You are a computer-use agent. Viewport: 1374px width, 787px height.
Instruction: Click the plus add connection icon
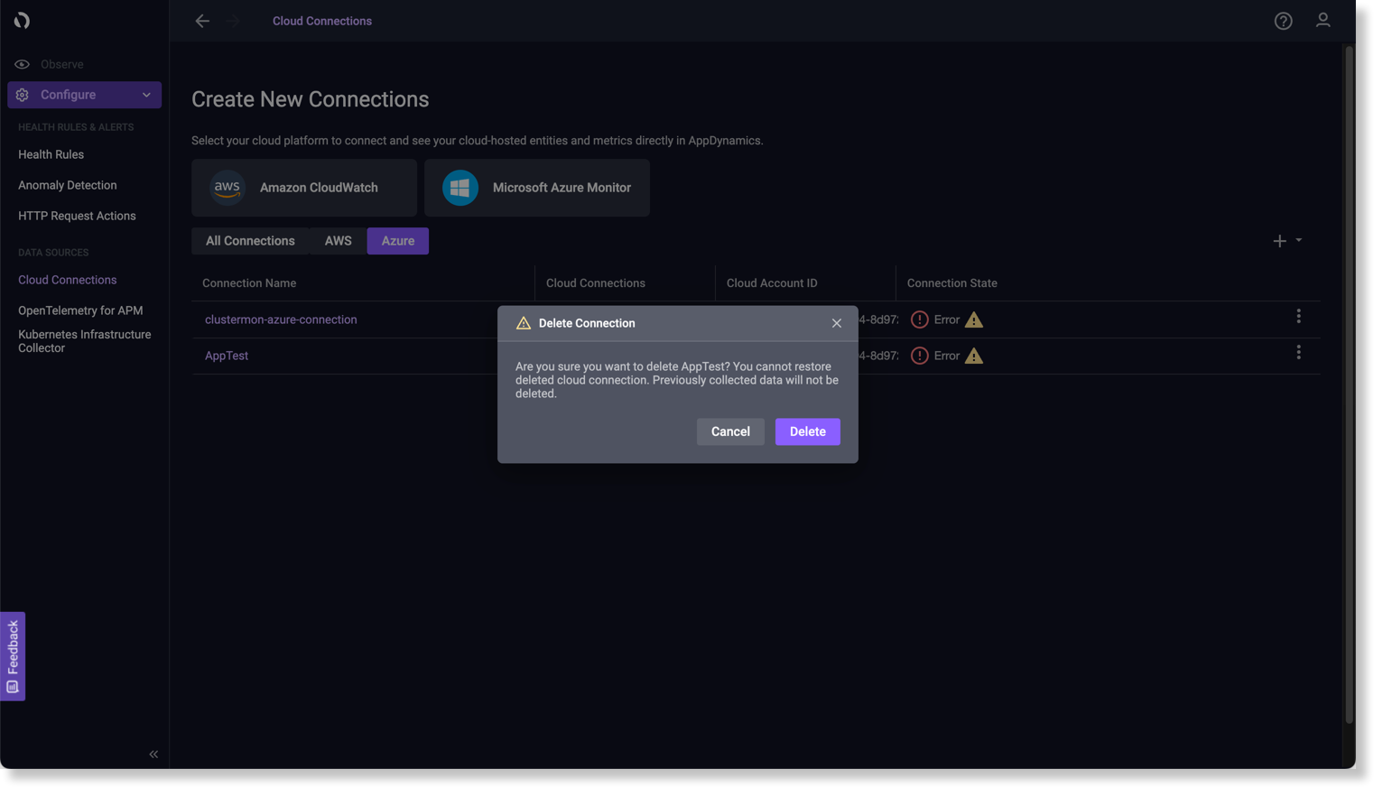[x=1279, y=241]
